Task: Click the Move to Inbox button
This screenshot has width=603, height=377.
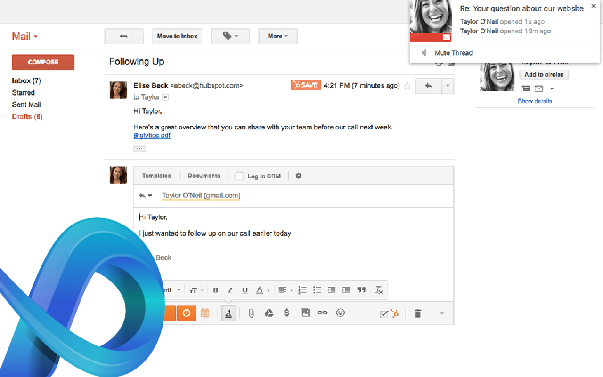Action: (177, 36)
